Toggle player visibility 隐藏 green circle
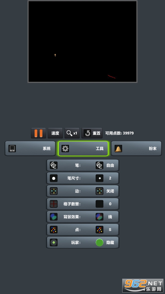This screenshot has height=294, width=165. (100, 243)
